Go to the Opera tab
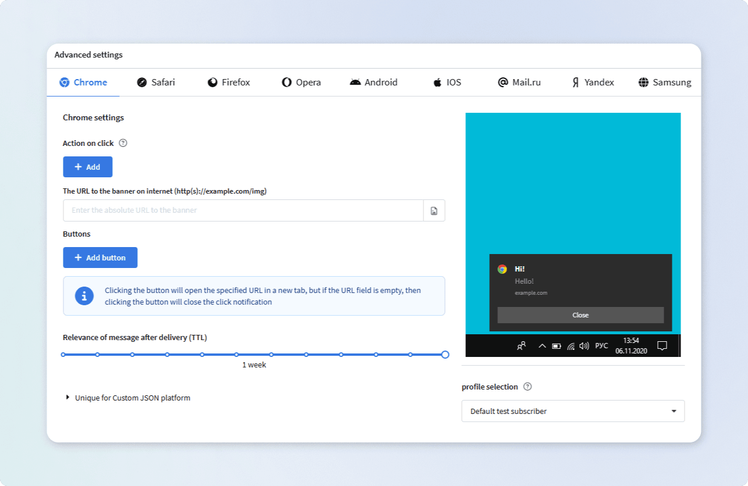Viewport: 748px width, 486px height. (x=301, y=83)
